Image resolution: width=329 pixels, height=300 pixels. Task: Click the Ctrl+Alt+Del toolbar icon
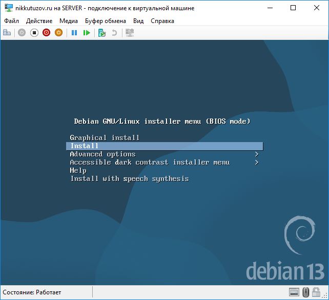pos(7,33)
